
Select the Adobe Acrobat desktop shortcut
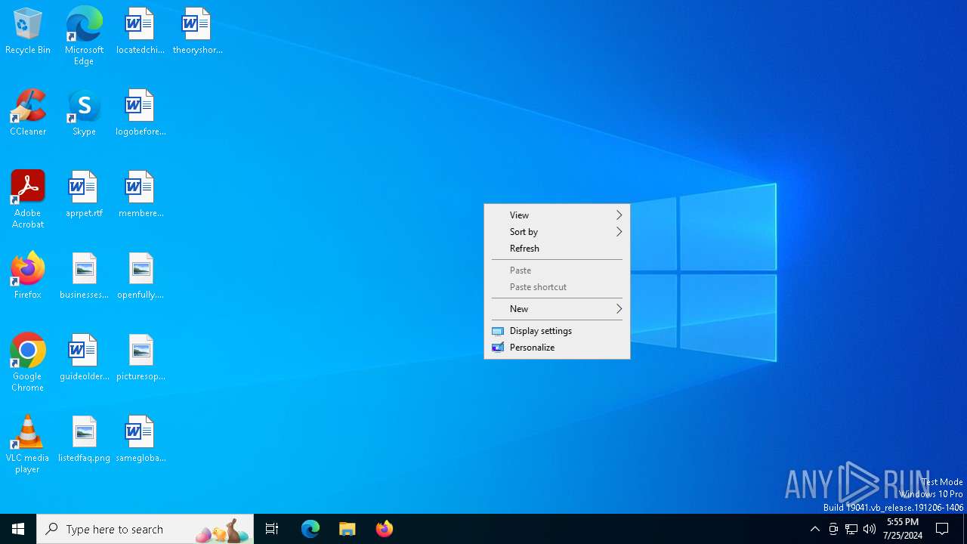28,199
